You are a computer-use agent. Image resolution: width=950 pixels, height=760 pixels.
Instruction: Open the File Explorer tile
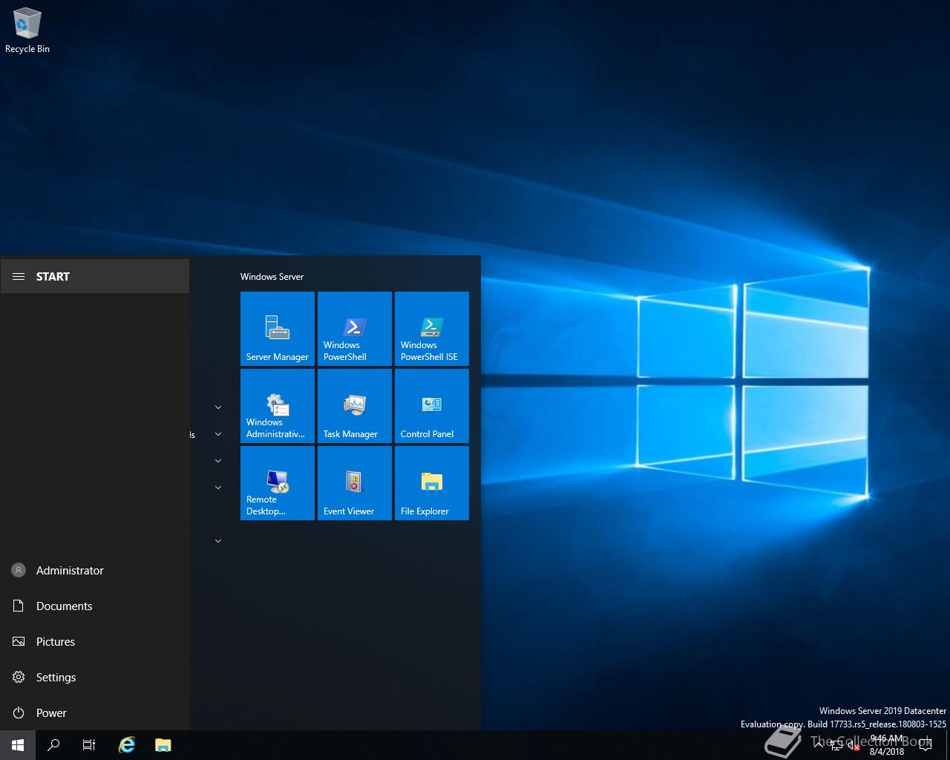coord(432,483)
